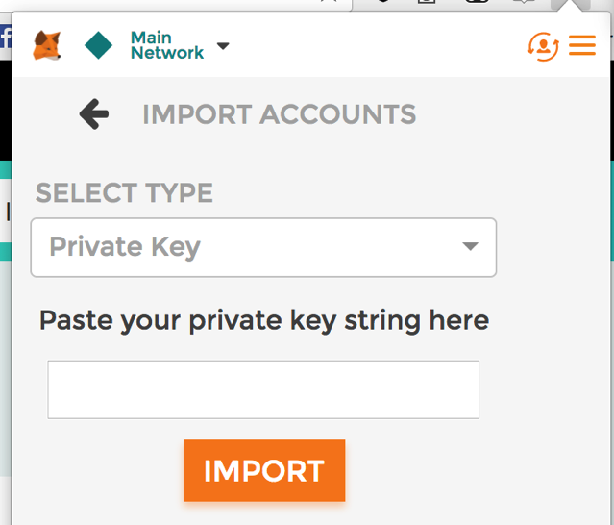
Task: Click the SELECT TYPE label
Action: pyautogui.click(x=124, y=192)
